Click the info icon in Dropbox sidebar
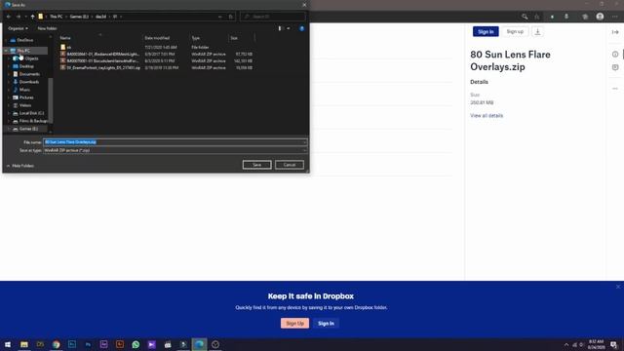The image size is (624, 351). (x=615, y=55)
